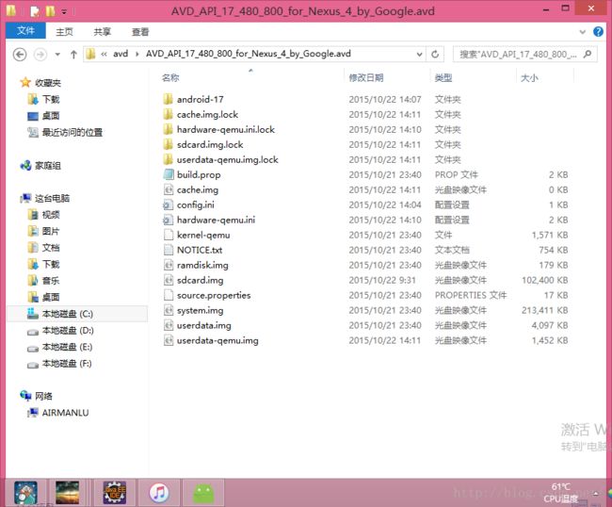Open the Java EE IDE taskbar icon
Viewport: 612px width, 507px height.
[114, 493]
